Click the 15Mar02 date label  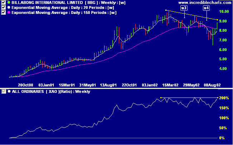pos(170,85)
